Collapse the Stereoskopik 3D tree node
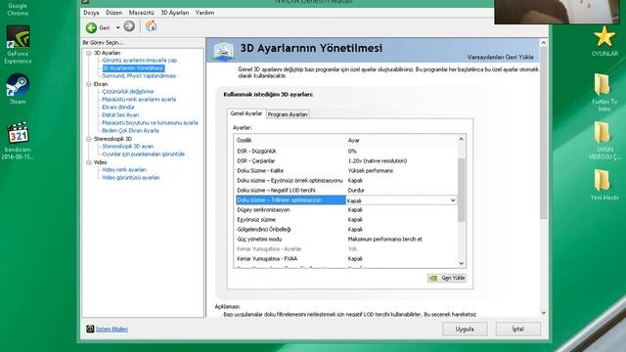This screenshot has height=352, width=626. point(89,139)
